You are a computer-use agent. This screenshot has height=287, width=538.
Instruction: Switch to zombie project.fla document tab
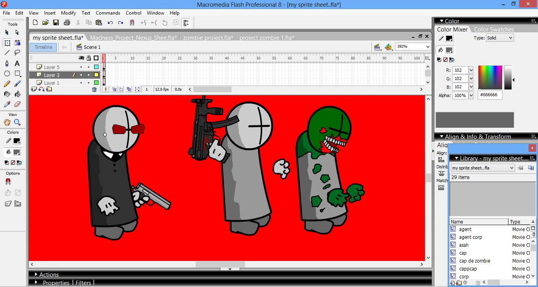coord(208,38)
